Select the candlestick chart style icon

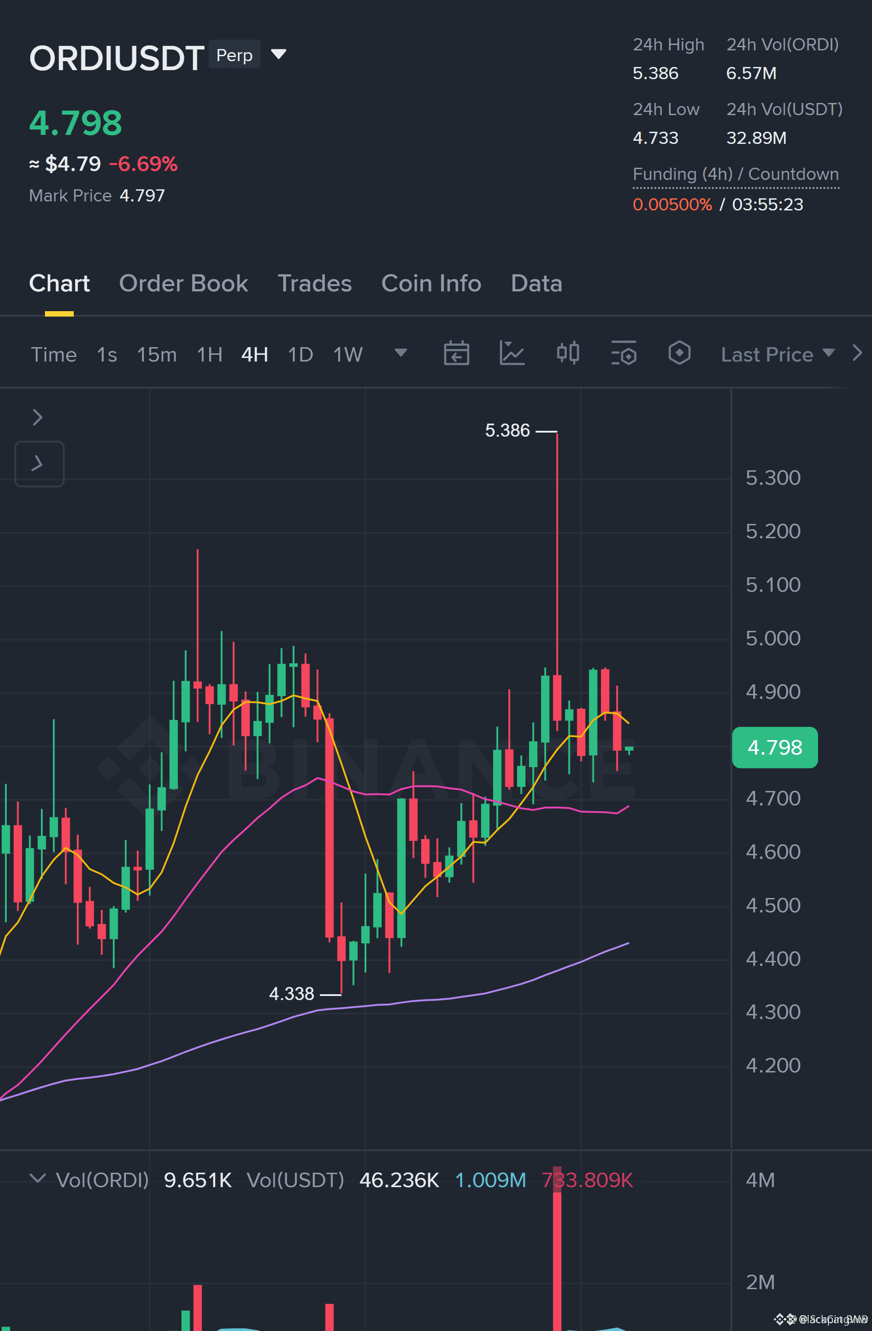(568, 353)
